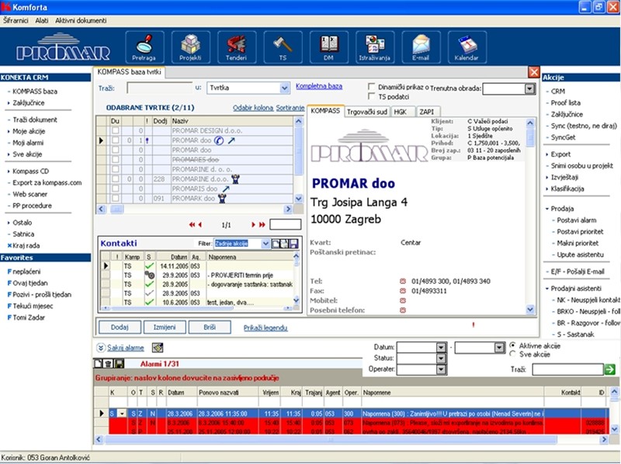Select the Aktivne akcije radio button

pyautogui.click(x=513, y=345)
